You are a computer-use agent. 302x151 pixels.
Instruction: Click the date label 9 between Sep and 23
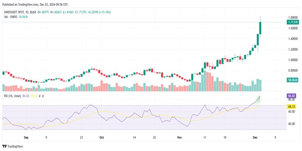[x=46, y=137]
